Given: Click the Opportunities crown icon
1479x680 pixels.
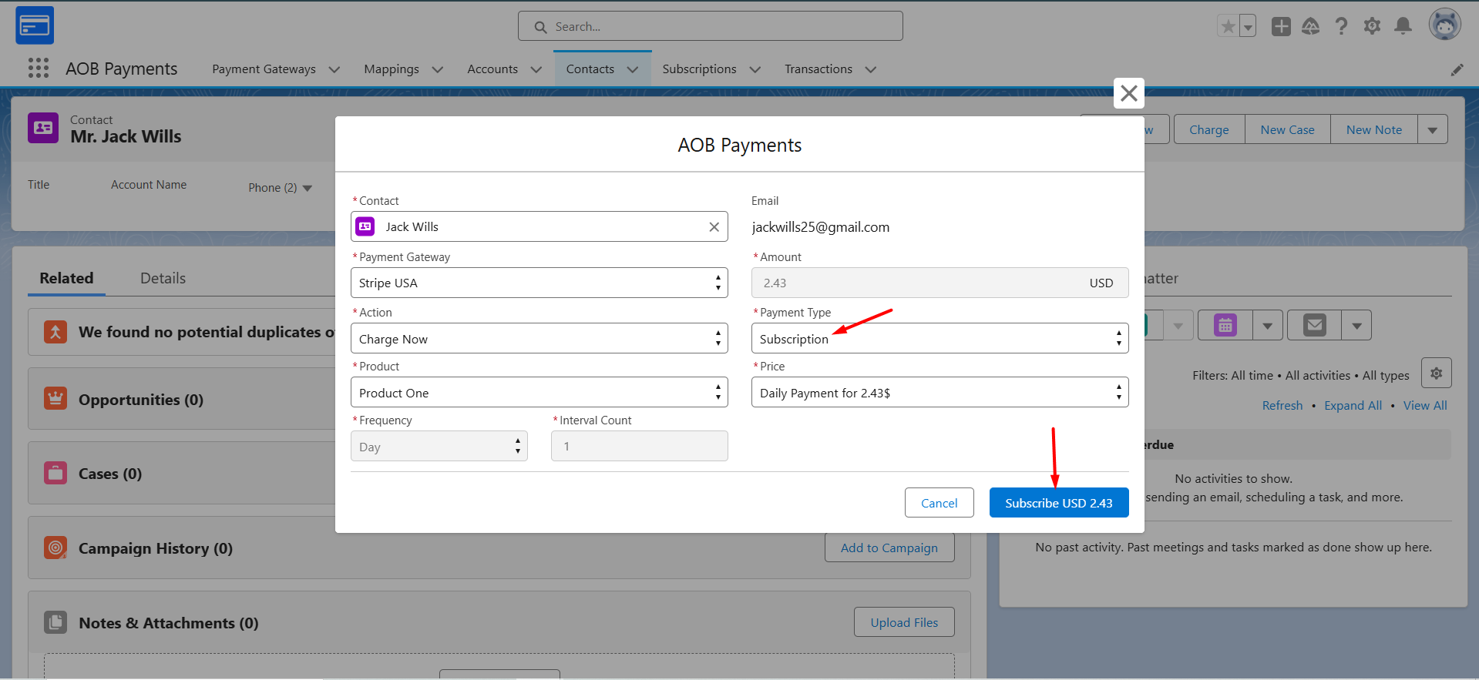Looking at the screenshot, I should [55, 399].
